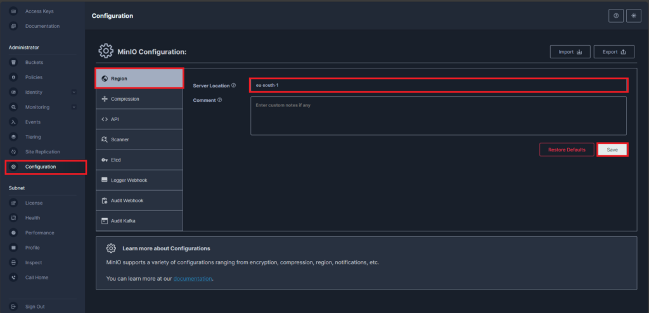Click the Server Location input field

pos(438,85)
